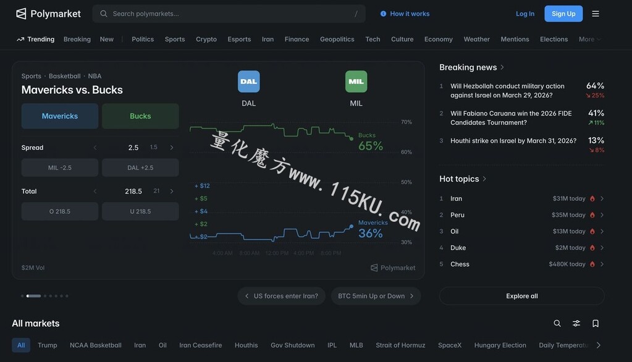The image size is (632, 362).
Task: Expand the Breaking news chevron
Action: [502, 67]
